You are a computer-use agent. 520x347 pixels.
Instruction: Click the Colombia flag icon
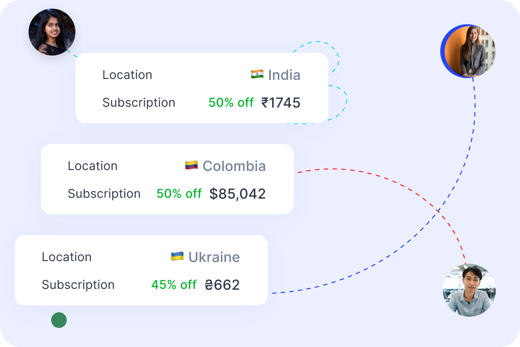(192, 165)
